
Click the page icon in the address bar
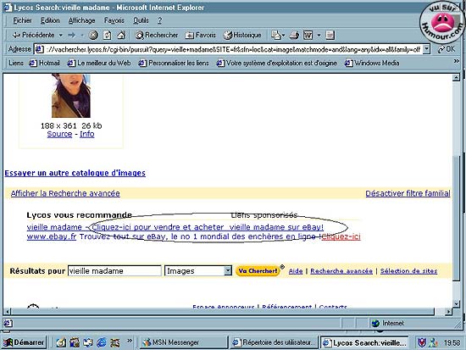point(40,49)
